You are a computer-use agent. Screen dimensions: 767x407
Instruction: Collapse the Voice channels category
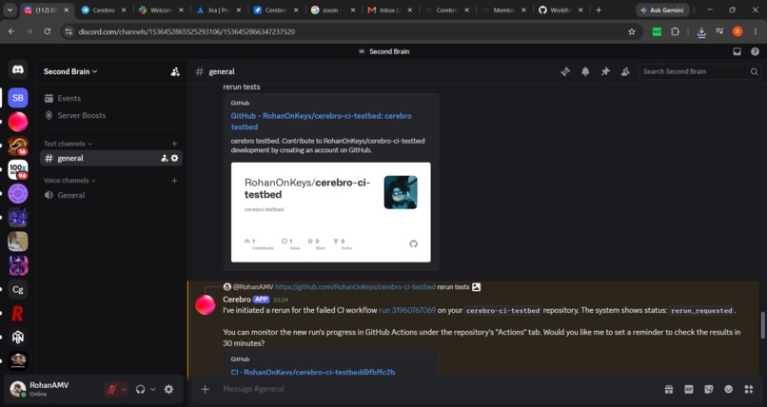pos(69,181)
